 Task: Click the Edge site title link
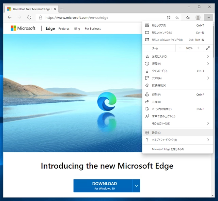(50, 28)
